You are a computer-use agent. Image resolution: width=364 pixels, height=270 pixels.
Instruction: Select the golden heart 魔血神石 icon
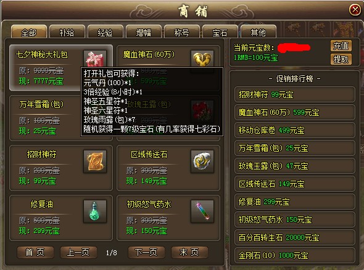[x=202, y=59]
